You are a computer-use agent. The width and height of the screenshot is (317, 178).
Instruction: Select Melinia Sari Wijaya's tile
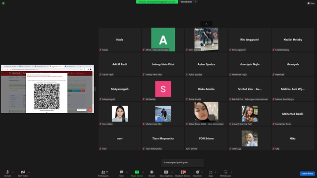[293, 89]
